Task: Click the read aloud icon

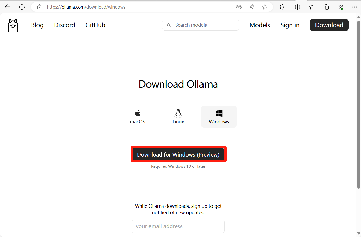Action: pyautogui.click(x=252, y=7)
